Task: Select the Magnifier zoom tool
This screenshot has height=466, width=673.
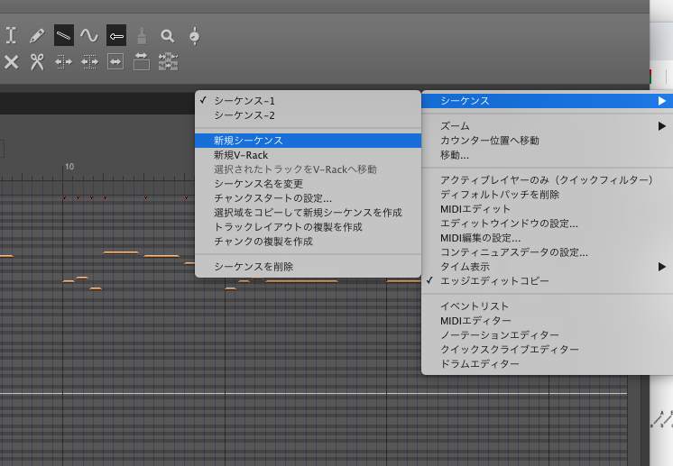Action: 168,36
